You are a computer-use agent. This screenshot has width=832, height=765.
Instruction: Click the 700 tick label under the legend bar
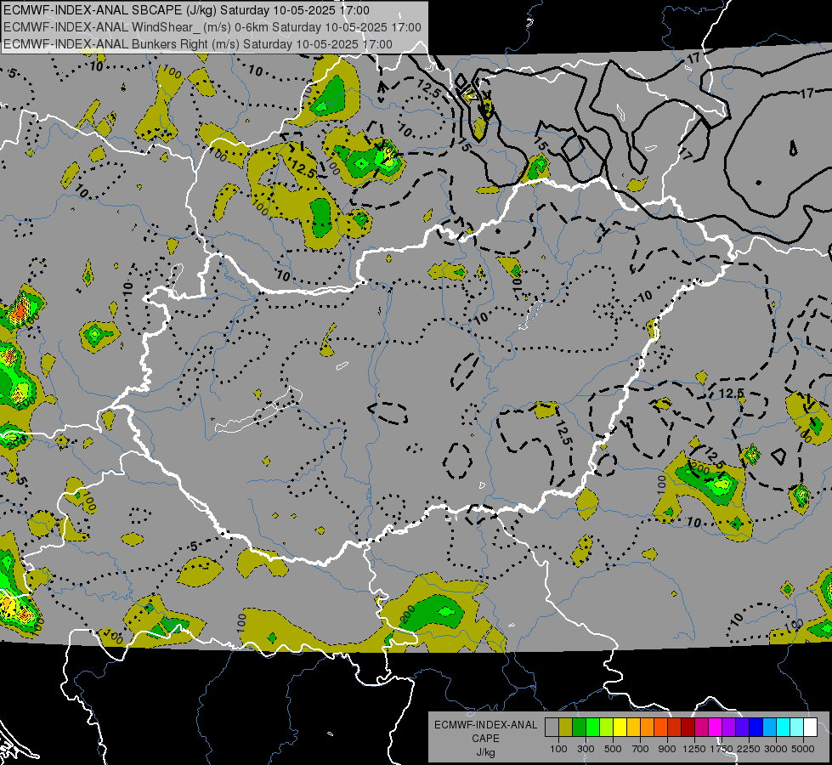[x=641, y=749]
